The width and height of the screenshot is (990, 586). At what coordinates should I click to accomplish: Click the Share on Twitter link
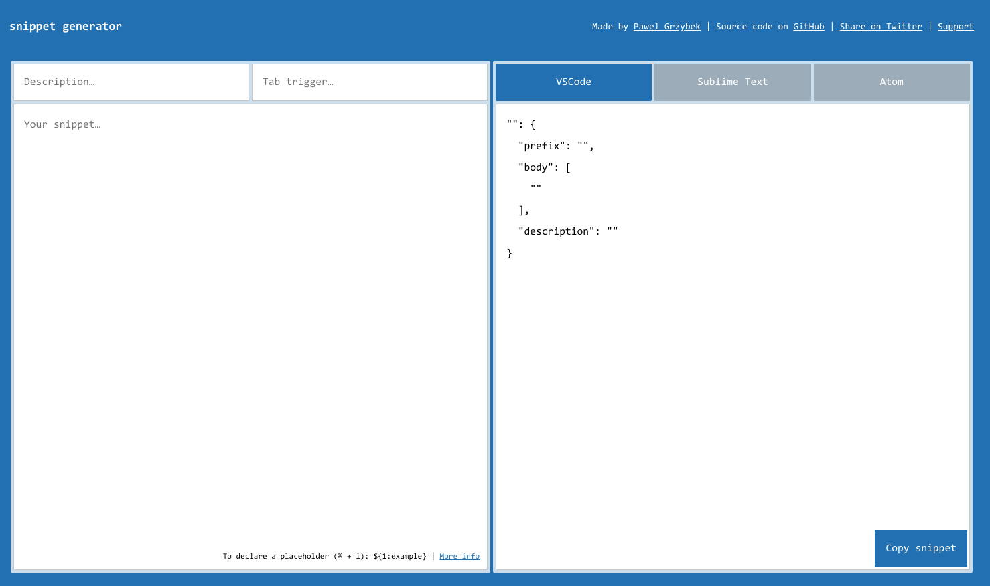[881, 27]
